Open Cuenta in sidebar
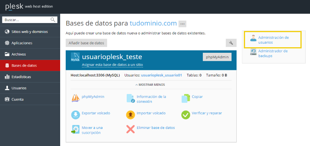This screenshot has width=310, height=146. (x=30, y=99)
